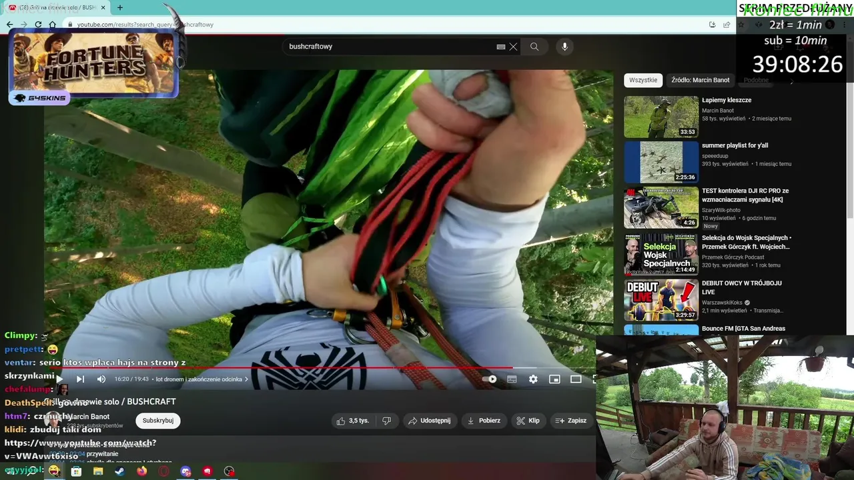The width and height of the screenshot is (854, 480).
Task: Select the 'Podobne' filter chip
Action: 756,80
